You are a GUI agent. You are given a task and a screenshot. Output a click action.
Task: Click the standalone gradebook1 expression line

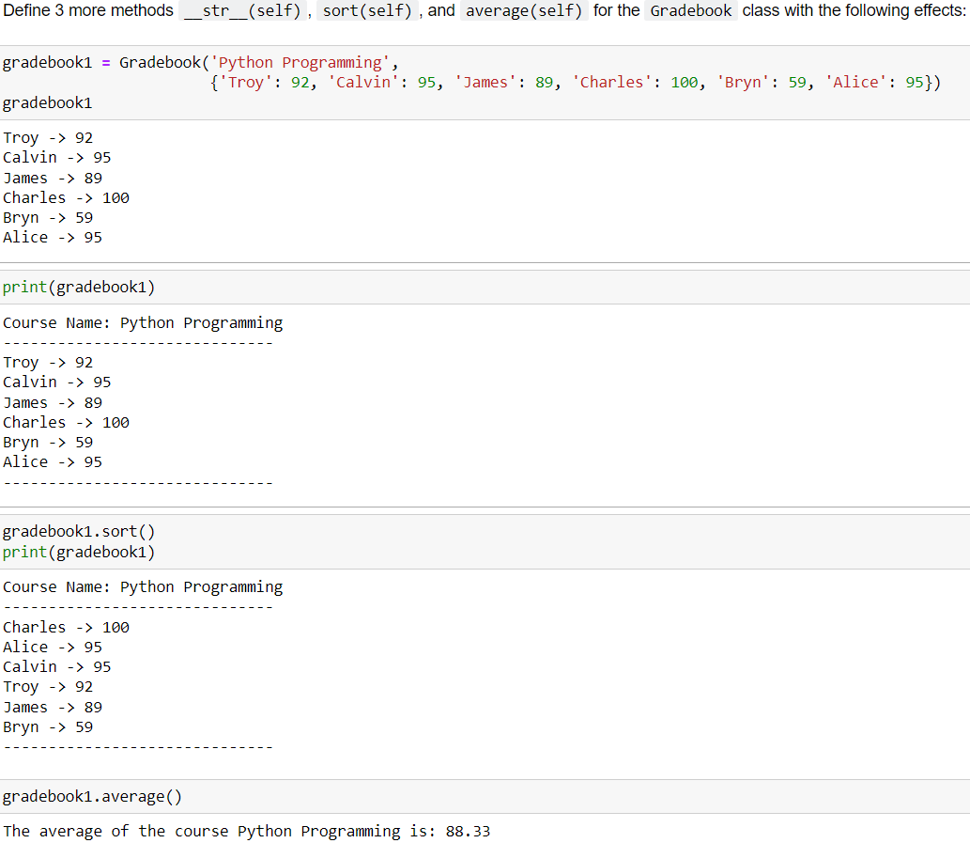47,102
